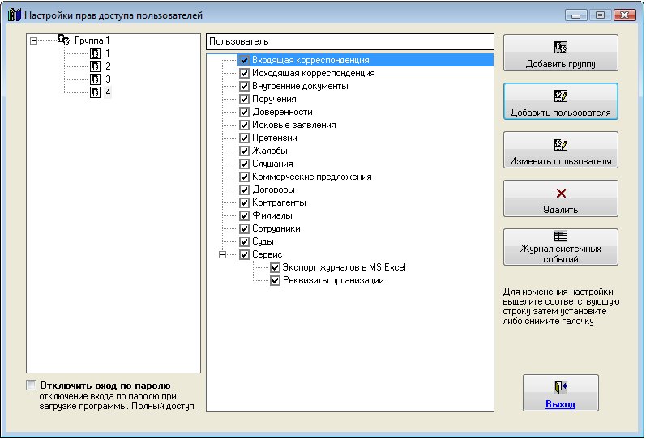Viewport: 646px width, 439px height.
Task: Click the Группа 1 group icon
Action: pos(63,40)
